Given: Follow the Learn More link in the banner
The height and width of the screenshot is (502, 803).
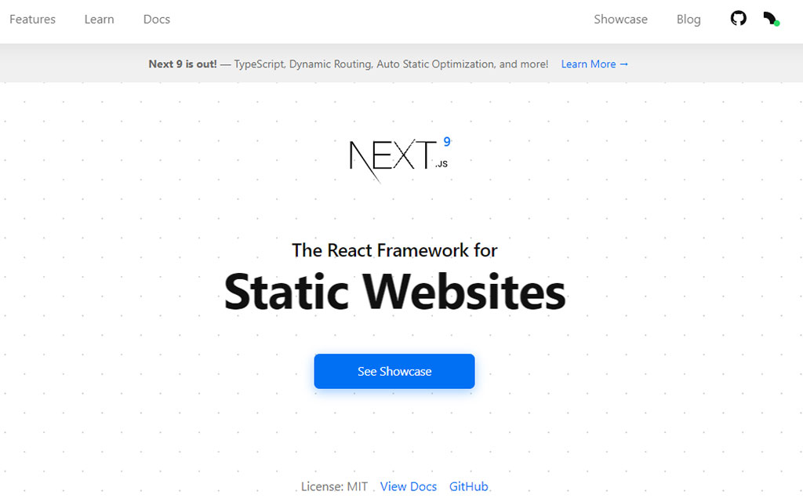Looking at the screenshot, I should [594, 64].
